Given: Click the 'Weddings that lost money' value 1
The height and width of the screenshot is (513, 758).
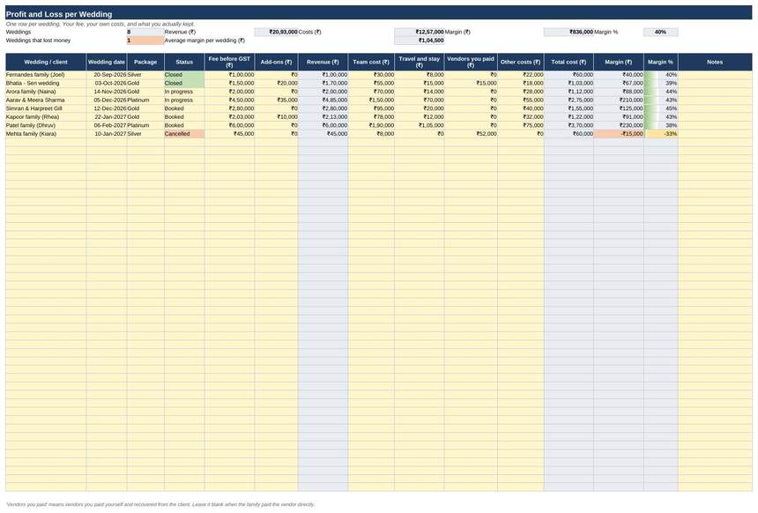Looking at the screenshot, I should coord(145,41).
